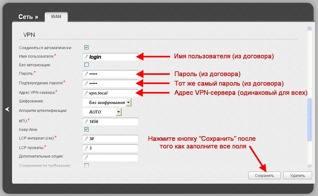Click pencil icon in username field

[86, 57]
